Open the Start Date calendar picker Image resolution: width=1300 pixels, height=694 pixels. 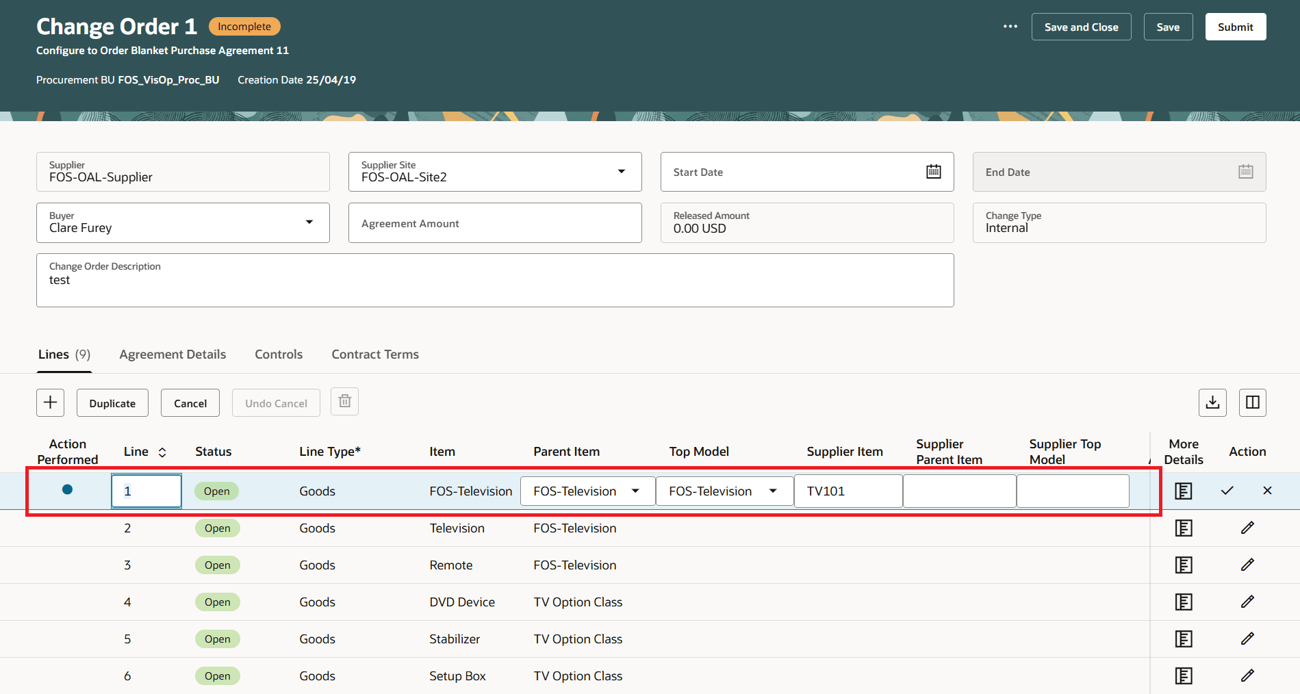point(934,171)
